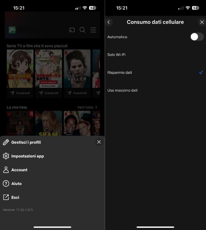Image resolution: width=206 pixels, height=230 pixels.
Task: Tap the person icon next to Account
Action: pos(6,170)
